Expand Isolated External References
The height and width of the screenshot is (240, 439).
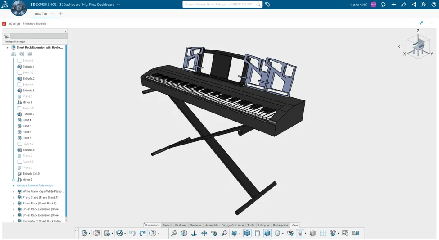coord(13,186)
